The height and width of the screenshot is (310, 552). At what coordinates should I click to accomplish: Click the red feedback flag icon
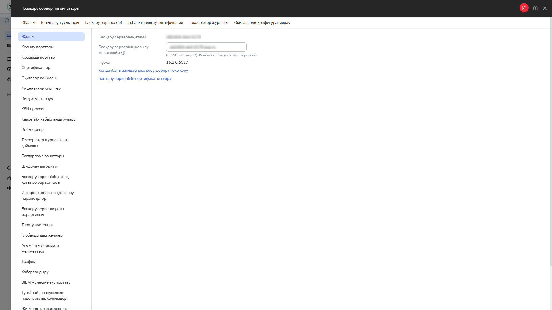coord(524,8)
